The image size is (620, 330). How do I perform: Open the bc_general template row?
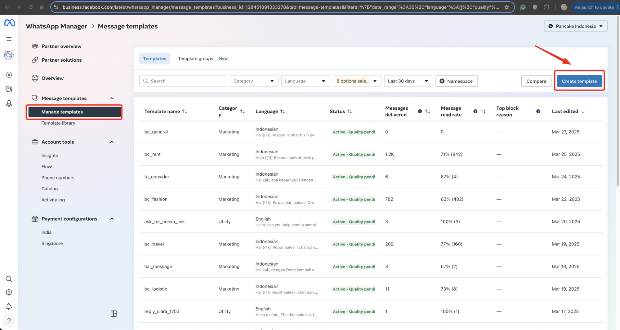tap(371, 132)
